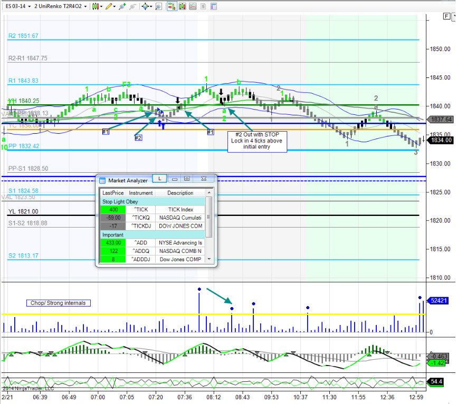The image size is (457, 404).
Task: Click the strategies S icon
Action: (x=204, y=6)
